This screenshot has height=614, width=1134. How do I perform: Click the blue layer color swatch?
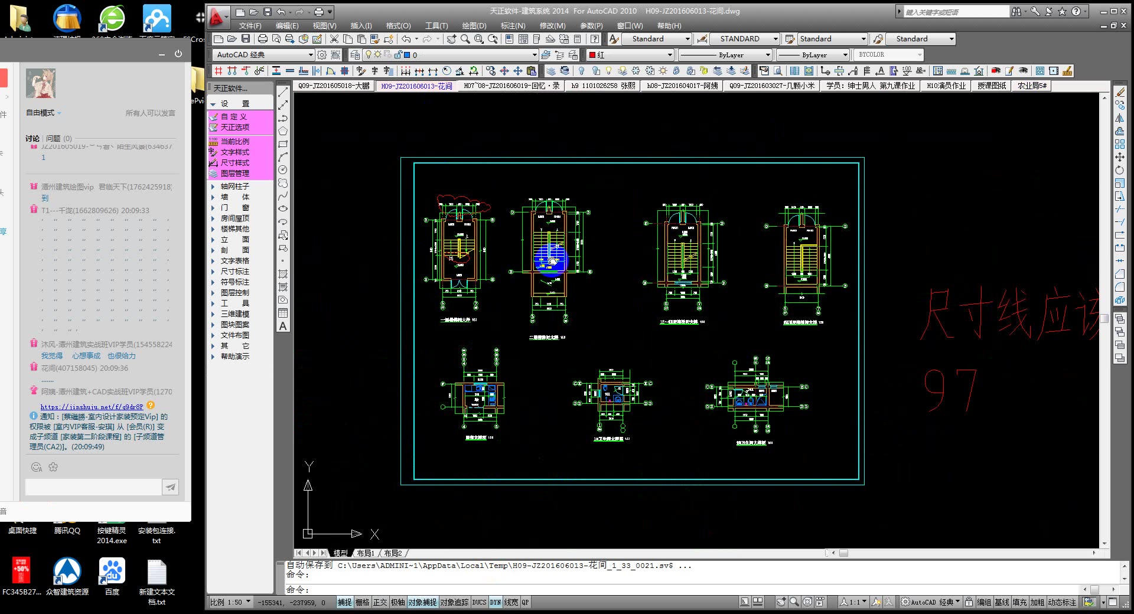[406, 55]
